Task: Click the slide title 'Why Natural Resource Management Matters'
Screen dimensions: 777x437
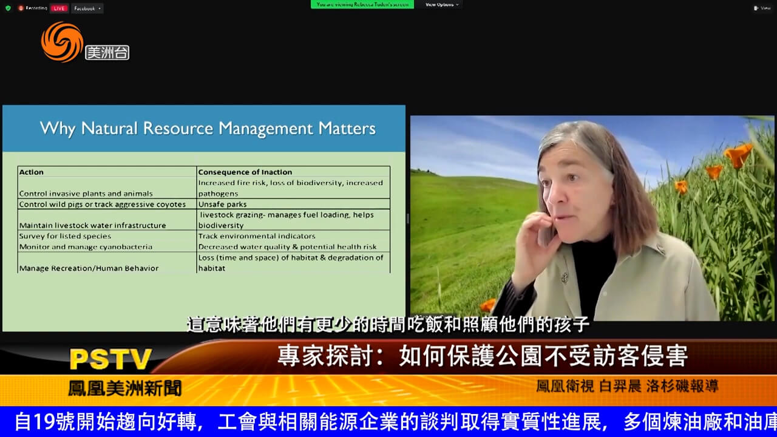Action: point(208,129)
